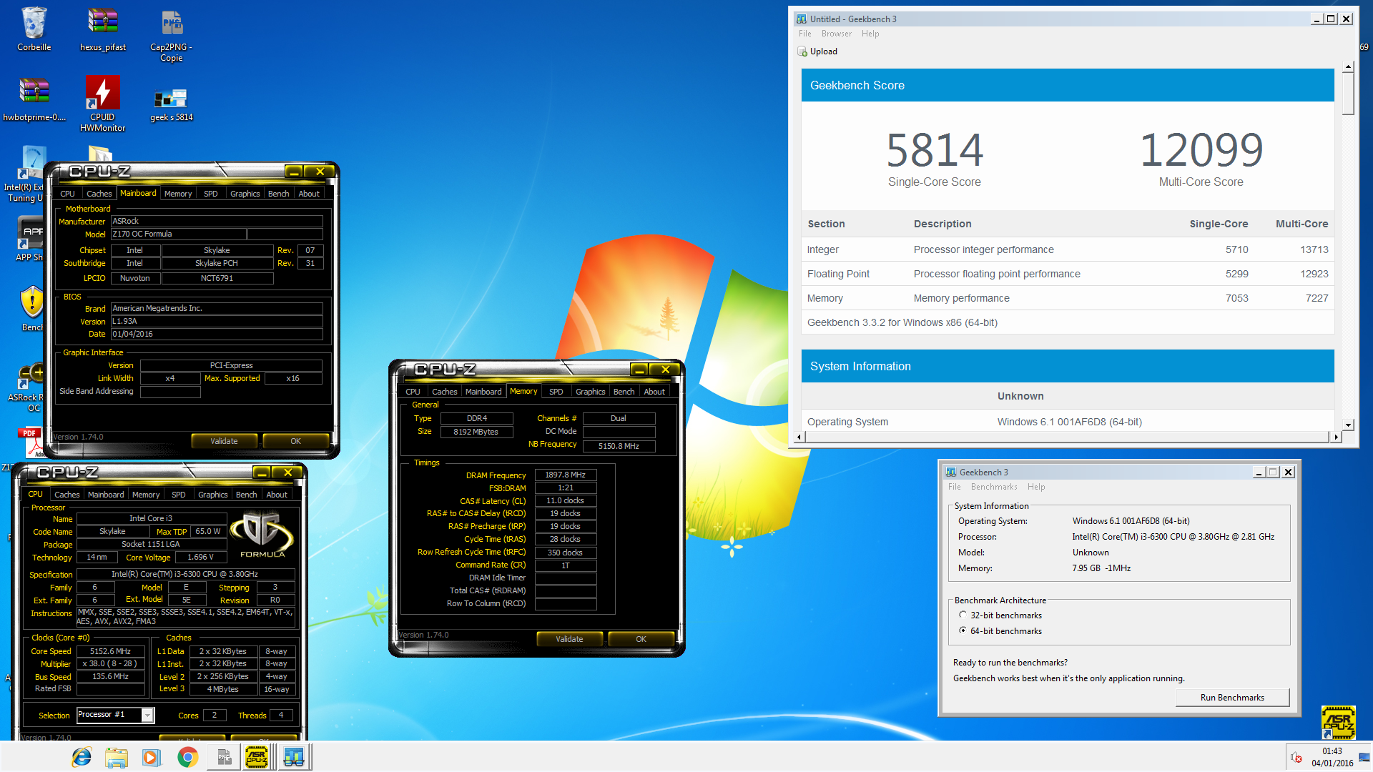
Task: Open ASRock CPU-Z desktop shortcut at bottom right
Action: click(1338, 723)
